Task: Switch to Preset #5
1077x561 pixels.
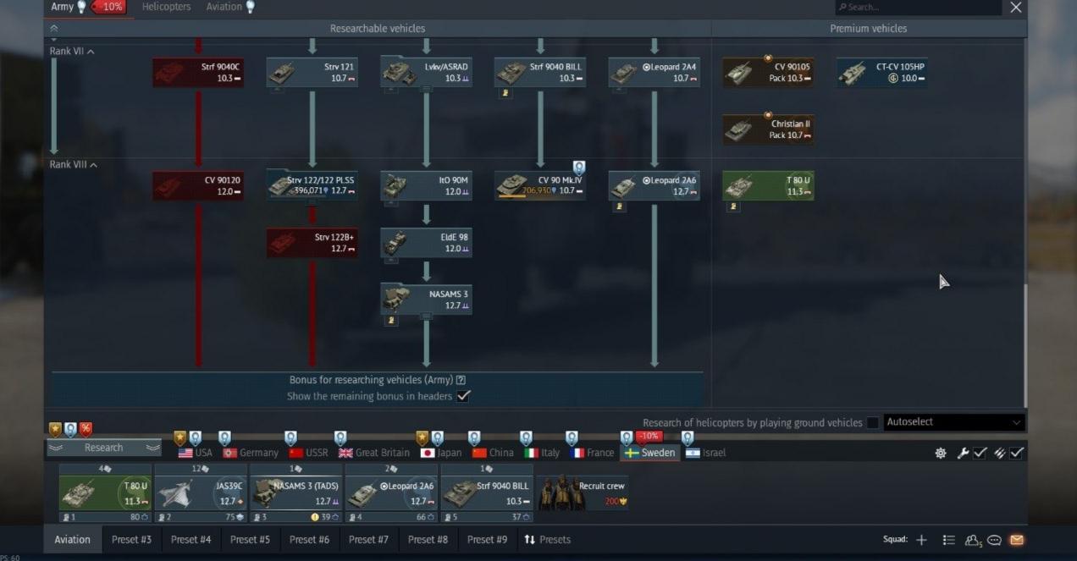Action: 250,540
